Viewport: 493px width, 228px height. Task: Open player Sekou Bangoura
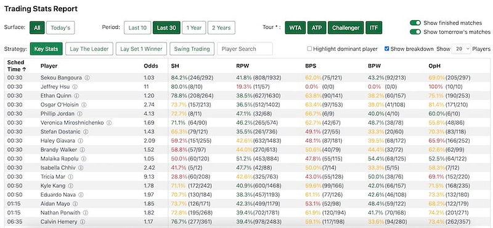click(61, 77)
